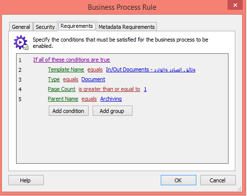Go to Metadata Requirements tab

127,27
